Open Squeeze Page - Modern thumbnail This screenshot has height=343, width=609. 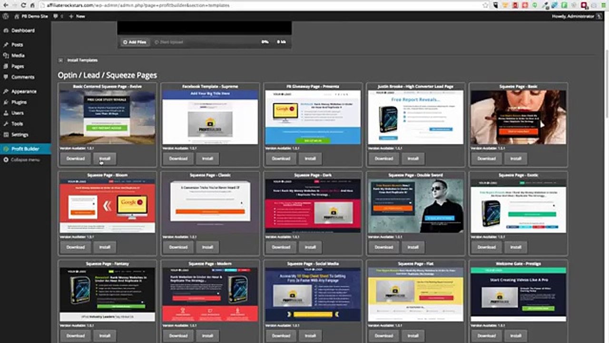[x=210, y=294]
